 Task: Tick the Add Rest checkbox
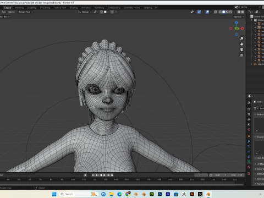point(256,158)
